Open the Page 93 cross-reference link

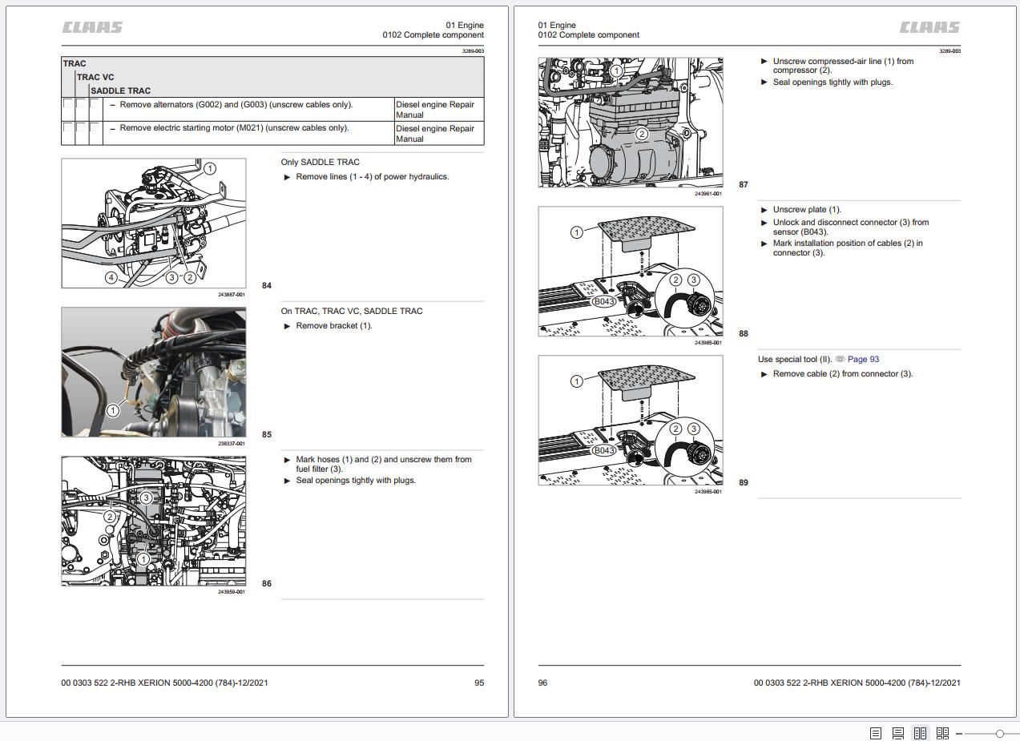863,359
